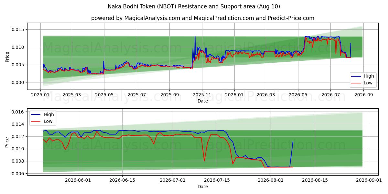
Task: Click the '2026-09-01' tick label on lower chart
Action: click(x=369, y=180)
